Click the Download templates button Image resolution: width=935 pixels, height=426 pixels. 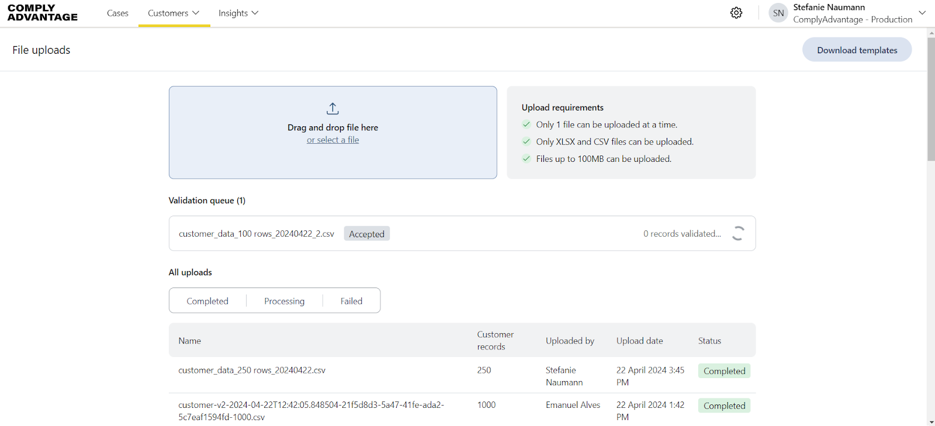[857, 50]
